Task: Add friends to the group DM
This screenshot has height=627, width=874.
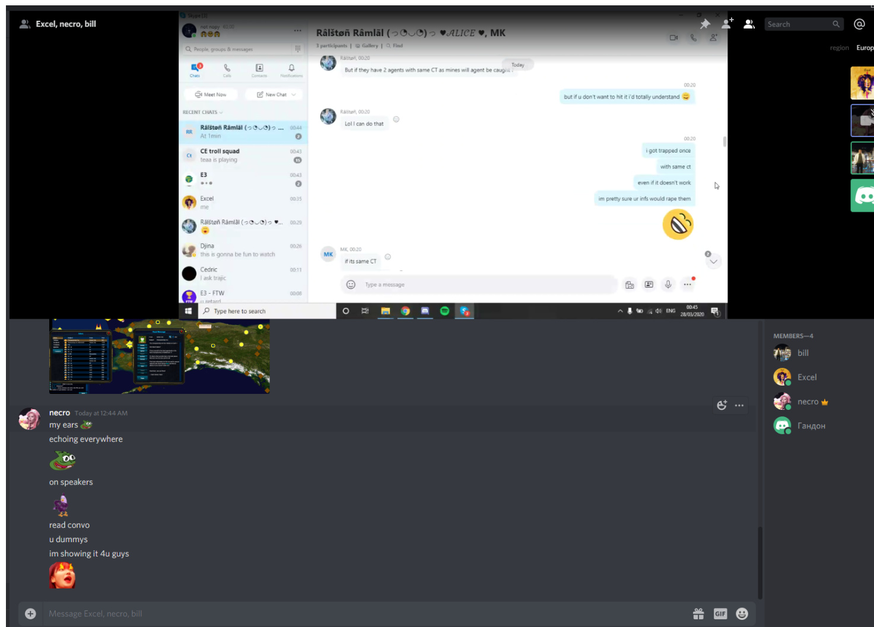Action: click(727, 24)
